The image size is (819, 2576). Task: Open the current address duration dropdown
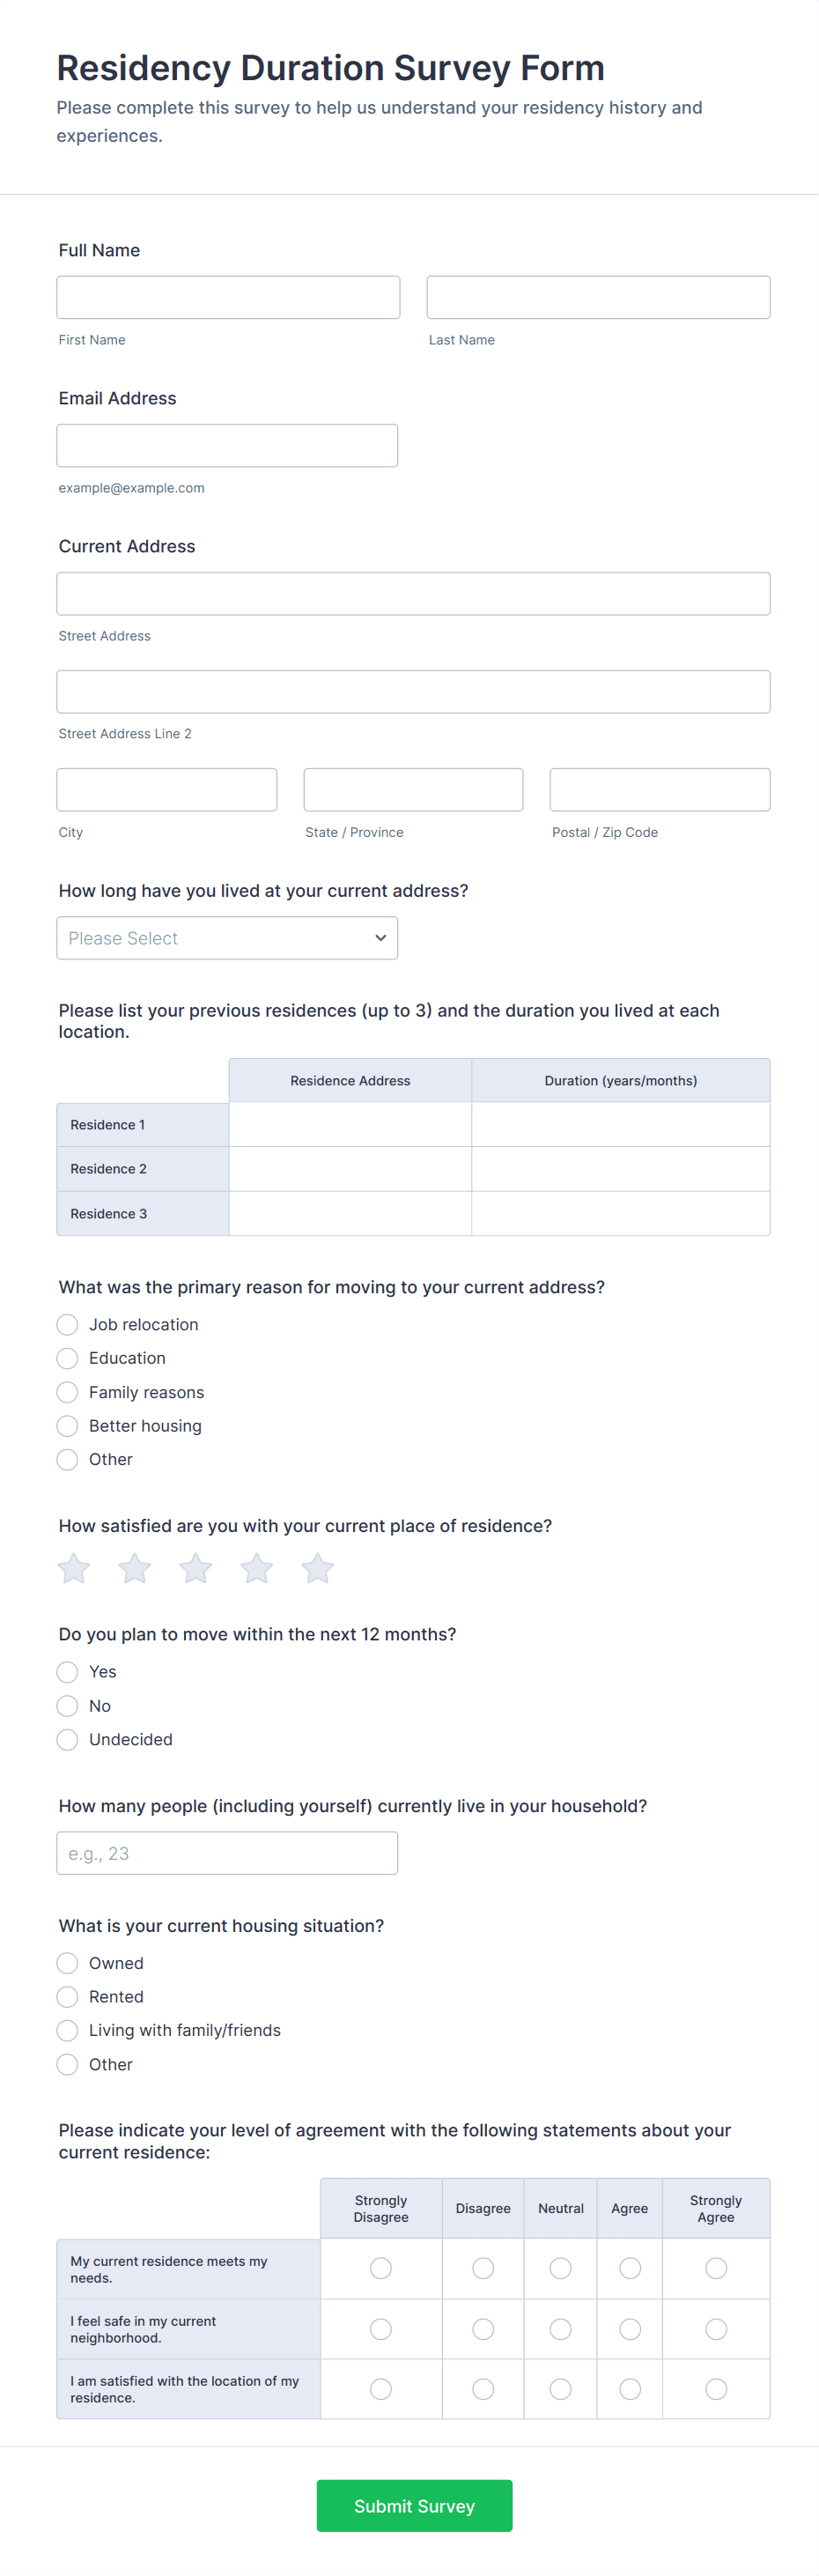click(227, 938)
